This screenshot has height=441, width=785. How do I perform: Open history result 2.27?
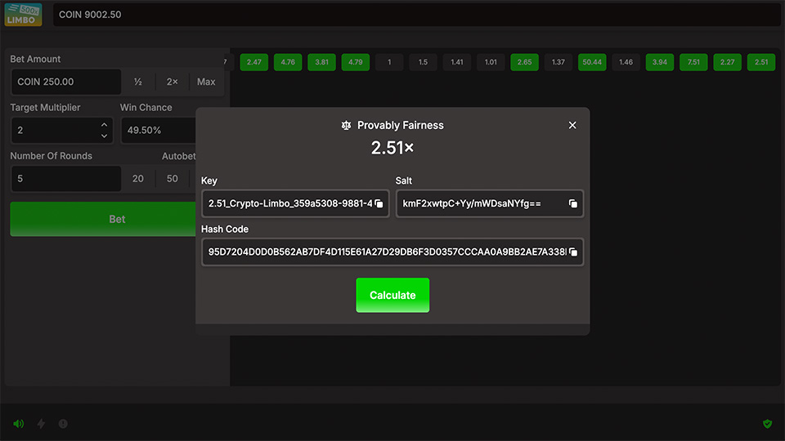[x=728, y=62]
